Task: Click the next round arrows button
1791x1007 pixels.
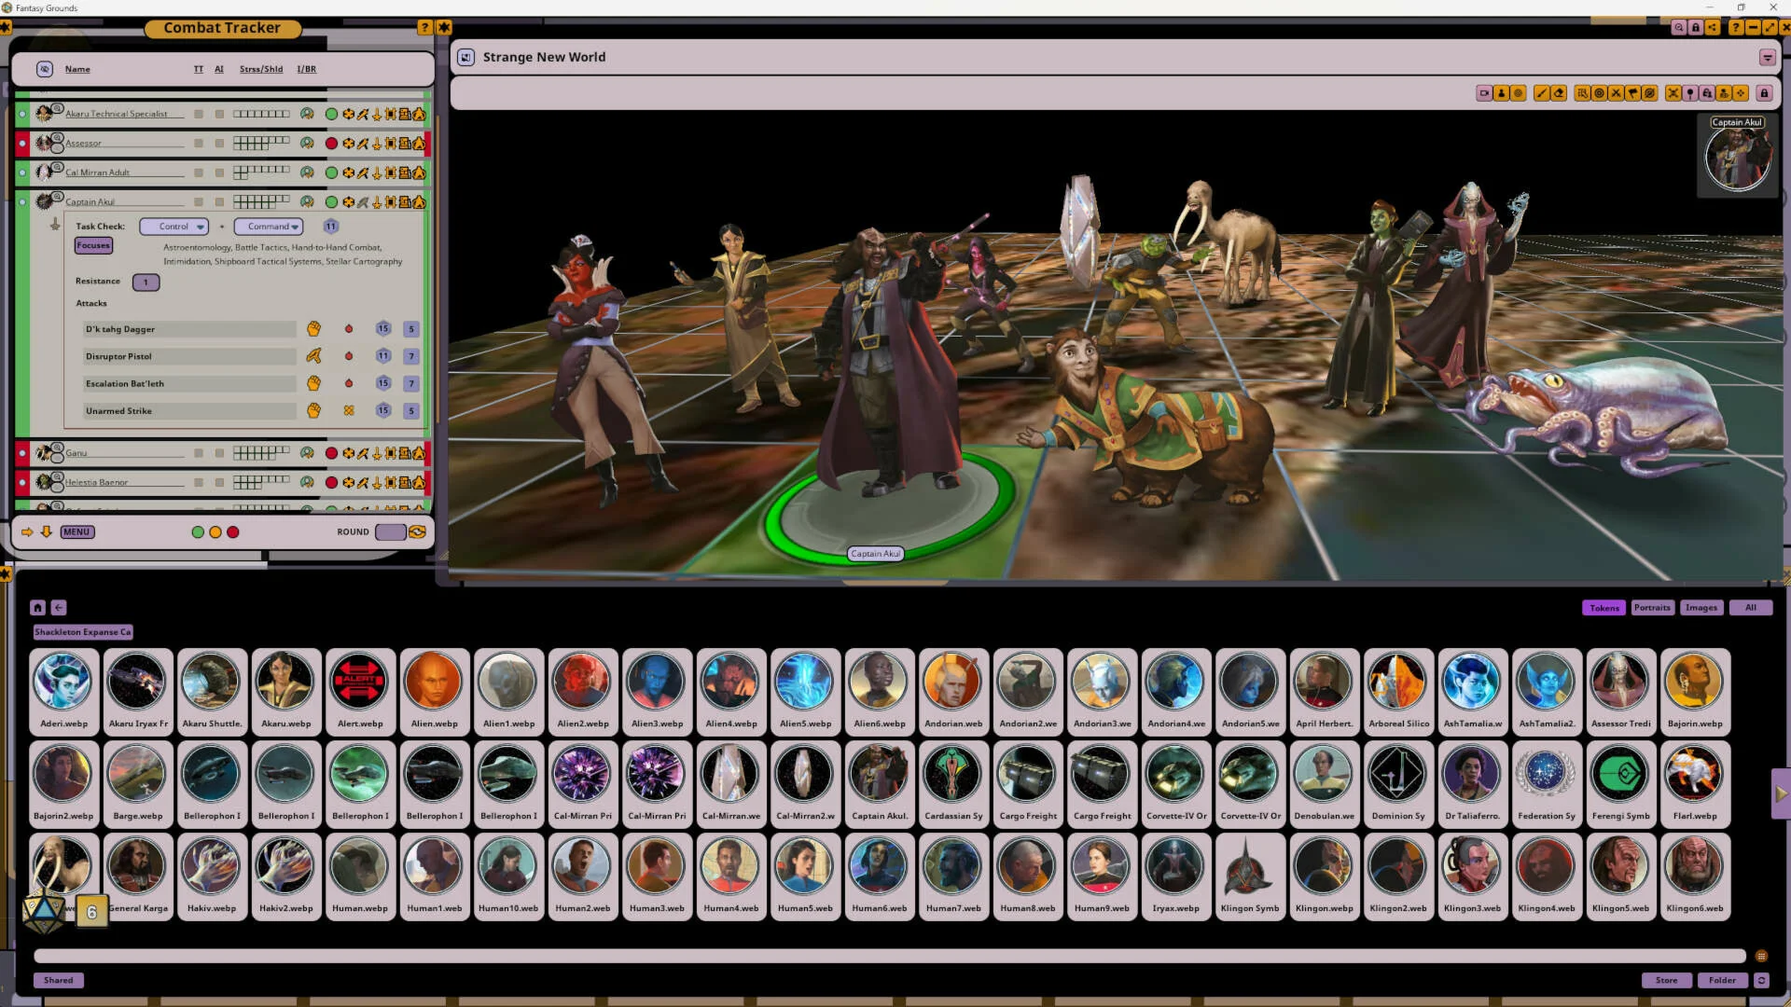Action: pyautogui.click(x=417, y=532)
